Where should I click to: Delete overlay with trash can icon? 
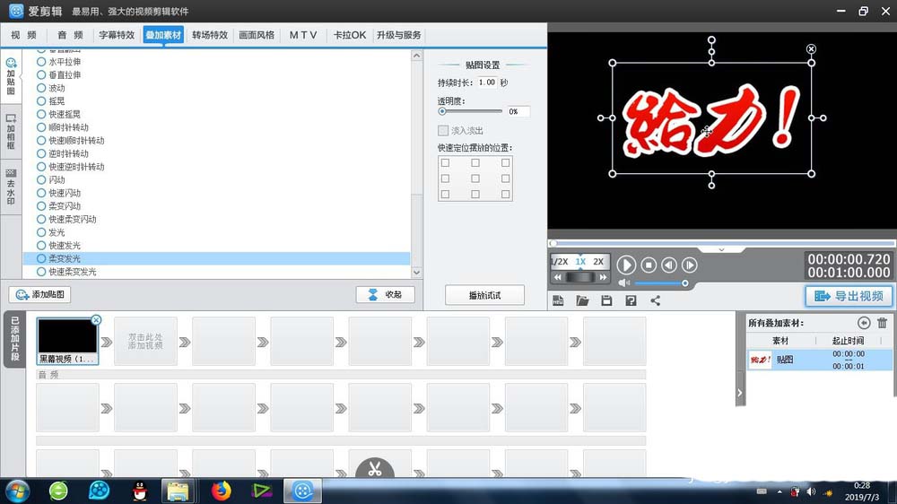(882, 323)
